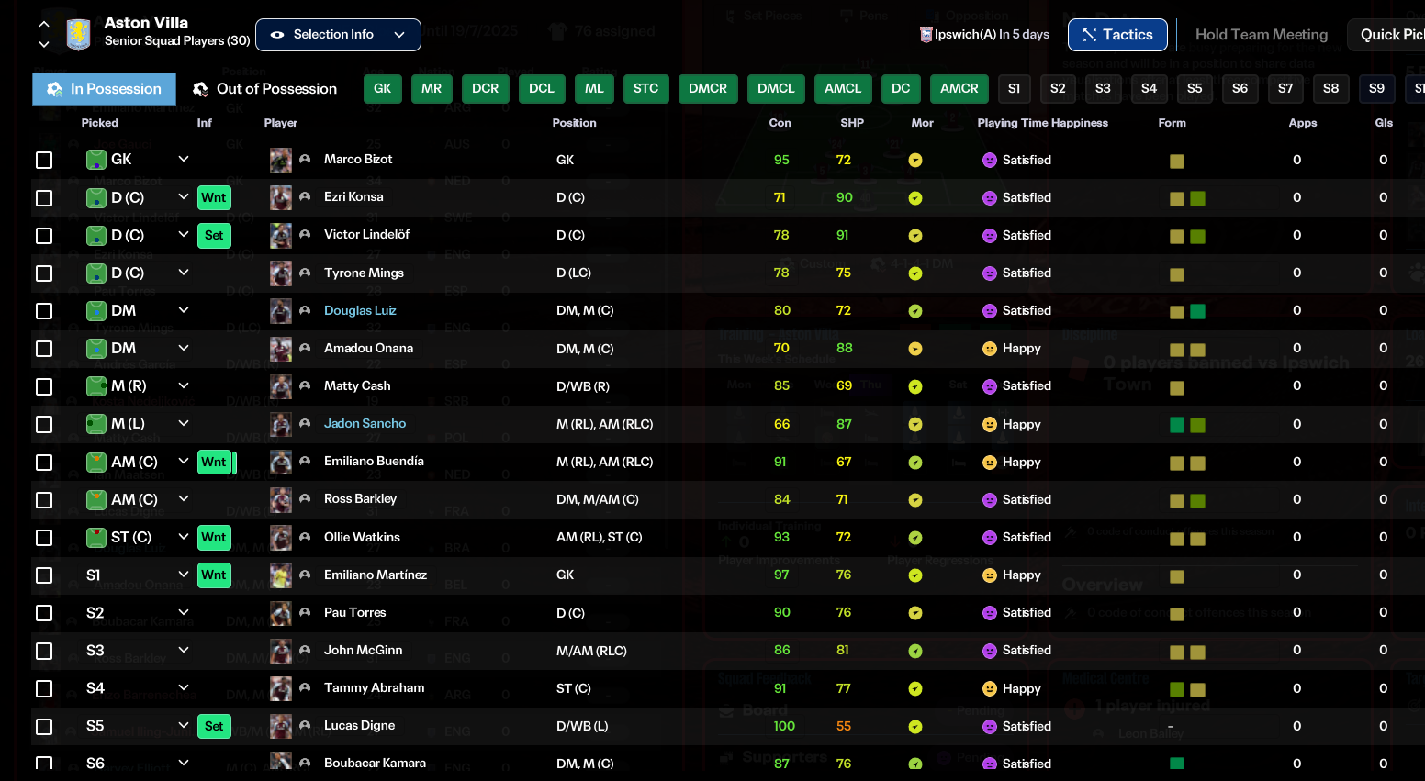Click Marco Bizot's satisfied face icon
The height and width of the screenshot is (781, 1425).
click(x=990, y=160)
